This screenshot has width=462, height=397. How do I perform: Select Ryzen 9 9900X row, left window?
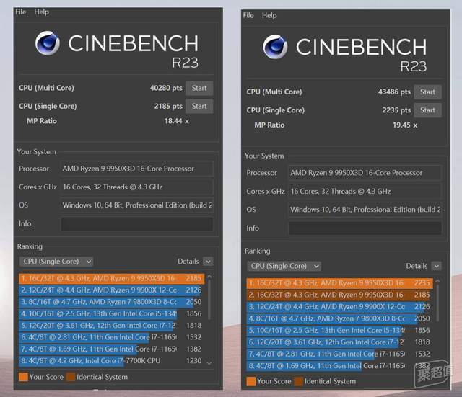(x=111, y=290)
